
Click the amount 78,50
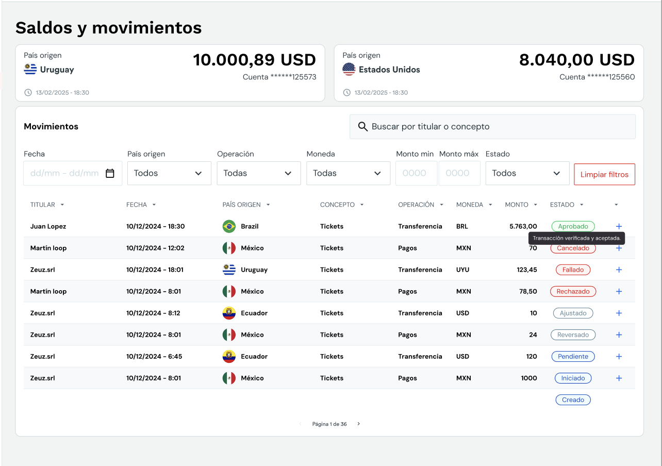click(528, 291)
